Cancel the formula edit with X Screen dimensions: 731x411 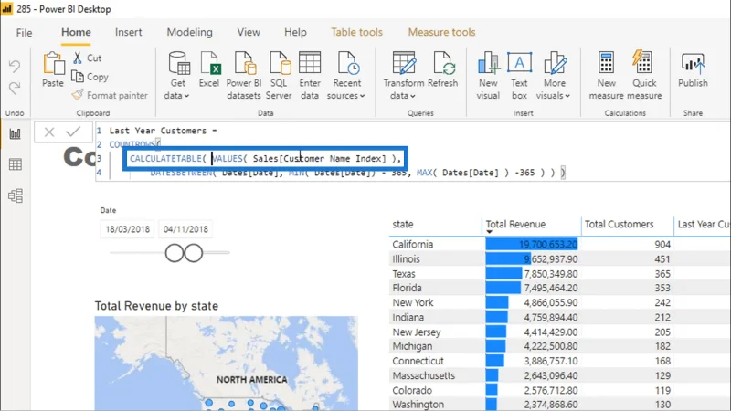[49, 132]
